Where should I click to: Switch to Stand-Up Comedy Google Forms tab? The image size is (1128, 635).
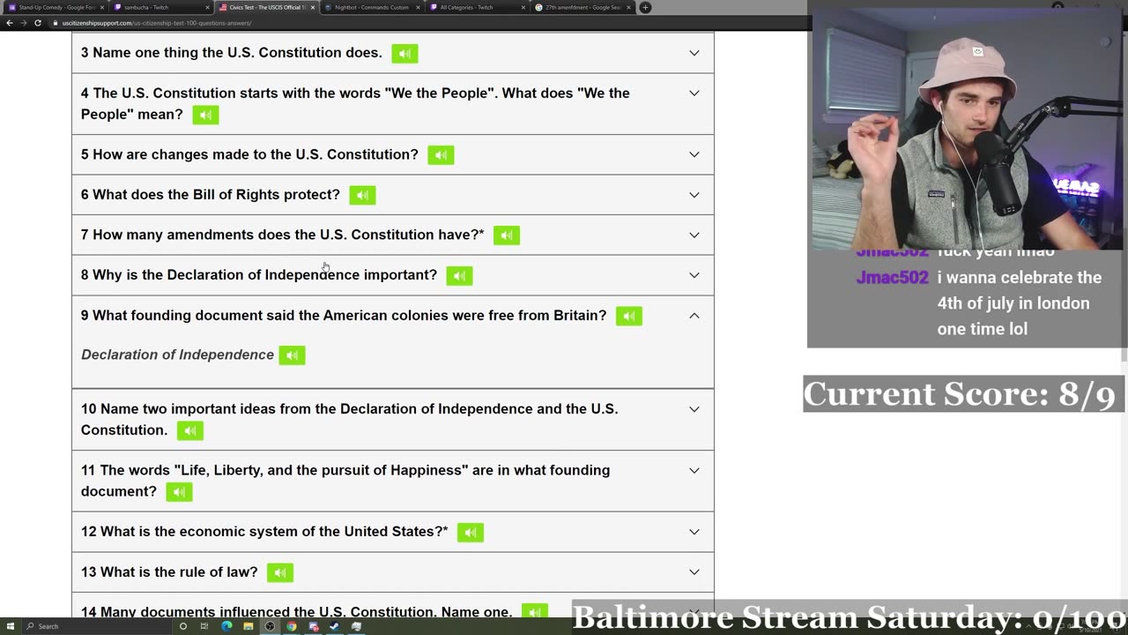55,7
